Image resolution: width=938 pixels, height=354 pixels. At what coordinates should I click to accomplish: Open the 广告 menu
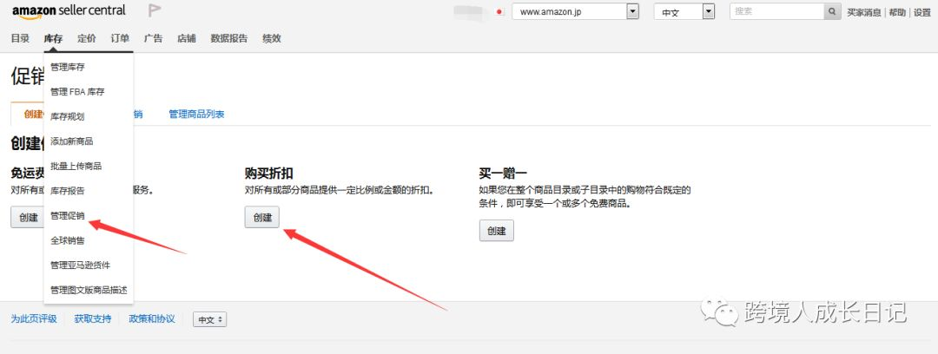tap(153, 38)
